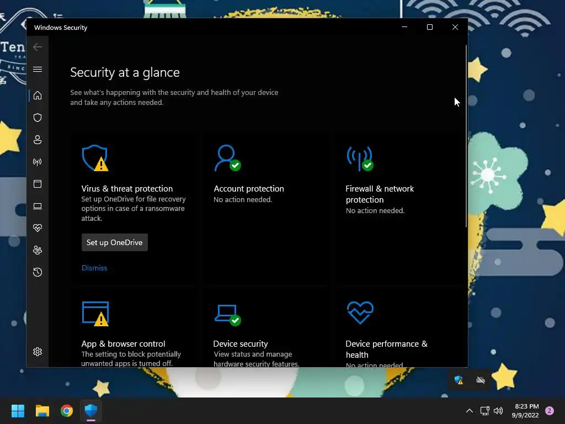Click the Firewall & network antenna tile icon
Viewport: 565px width, 424px height.
pyautogui.click(x=360, y=158)
